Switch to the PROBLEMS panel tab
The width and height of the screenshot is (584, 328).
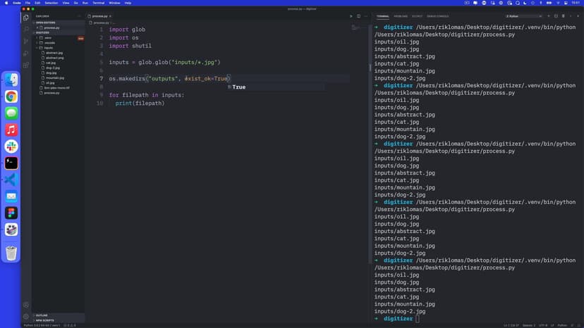click(401, 15)
